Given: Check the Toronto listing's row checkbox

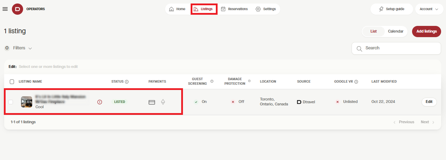Looking at the screenshot, I should 11,102.
